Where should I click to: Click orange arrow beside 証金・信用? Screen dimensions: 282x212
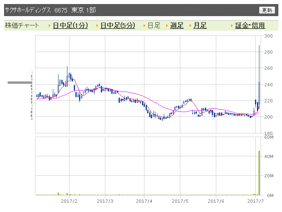(232, 26)
